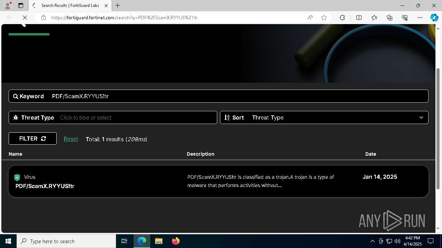Click the Date column header
Screen dimensions: 442x248
click(x=371, y=154)
